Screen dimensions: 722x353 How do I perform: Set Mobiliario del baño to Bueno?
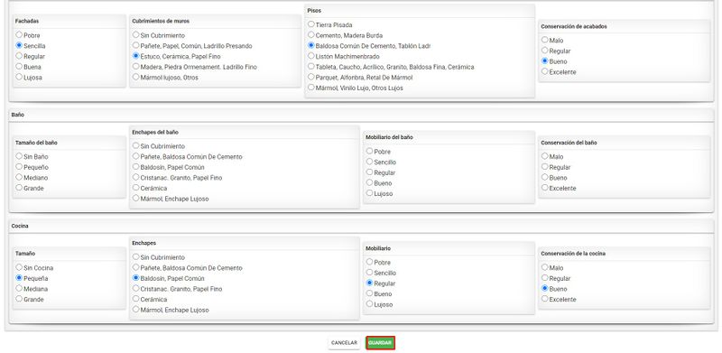coord(369,183)
